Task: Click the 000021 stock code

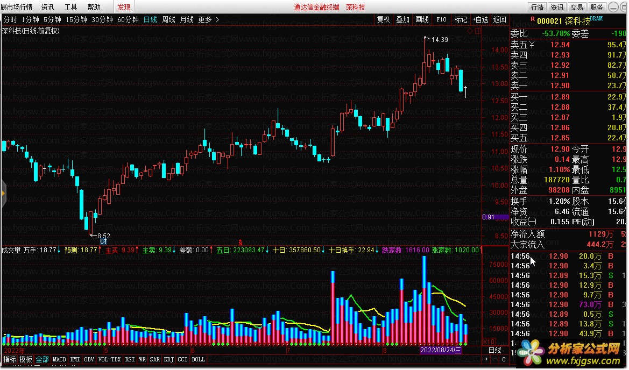Action: tap(549, 22)
